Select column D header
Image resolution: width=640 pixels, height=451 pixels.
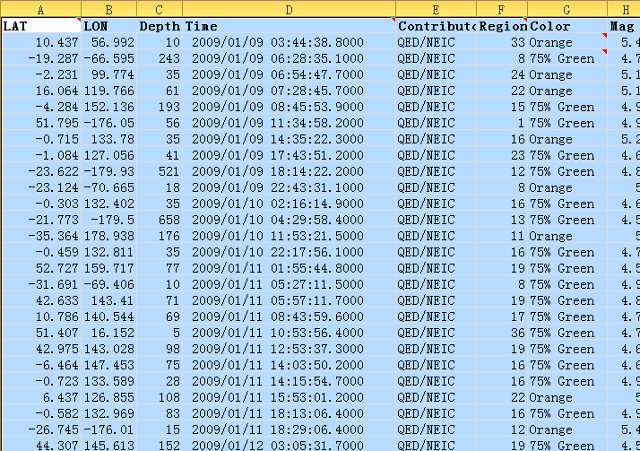coord(289,9)
